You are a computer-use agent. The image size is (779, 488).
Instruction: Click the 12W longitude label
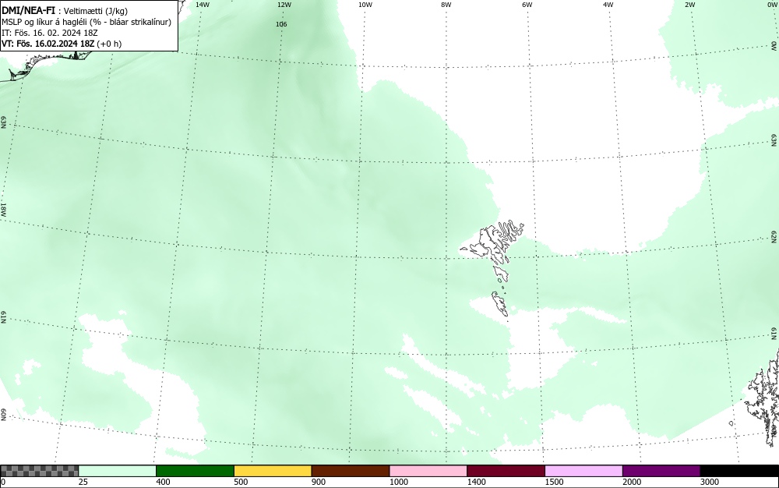tap(284, 5)
